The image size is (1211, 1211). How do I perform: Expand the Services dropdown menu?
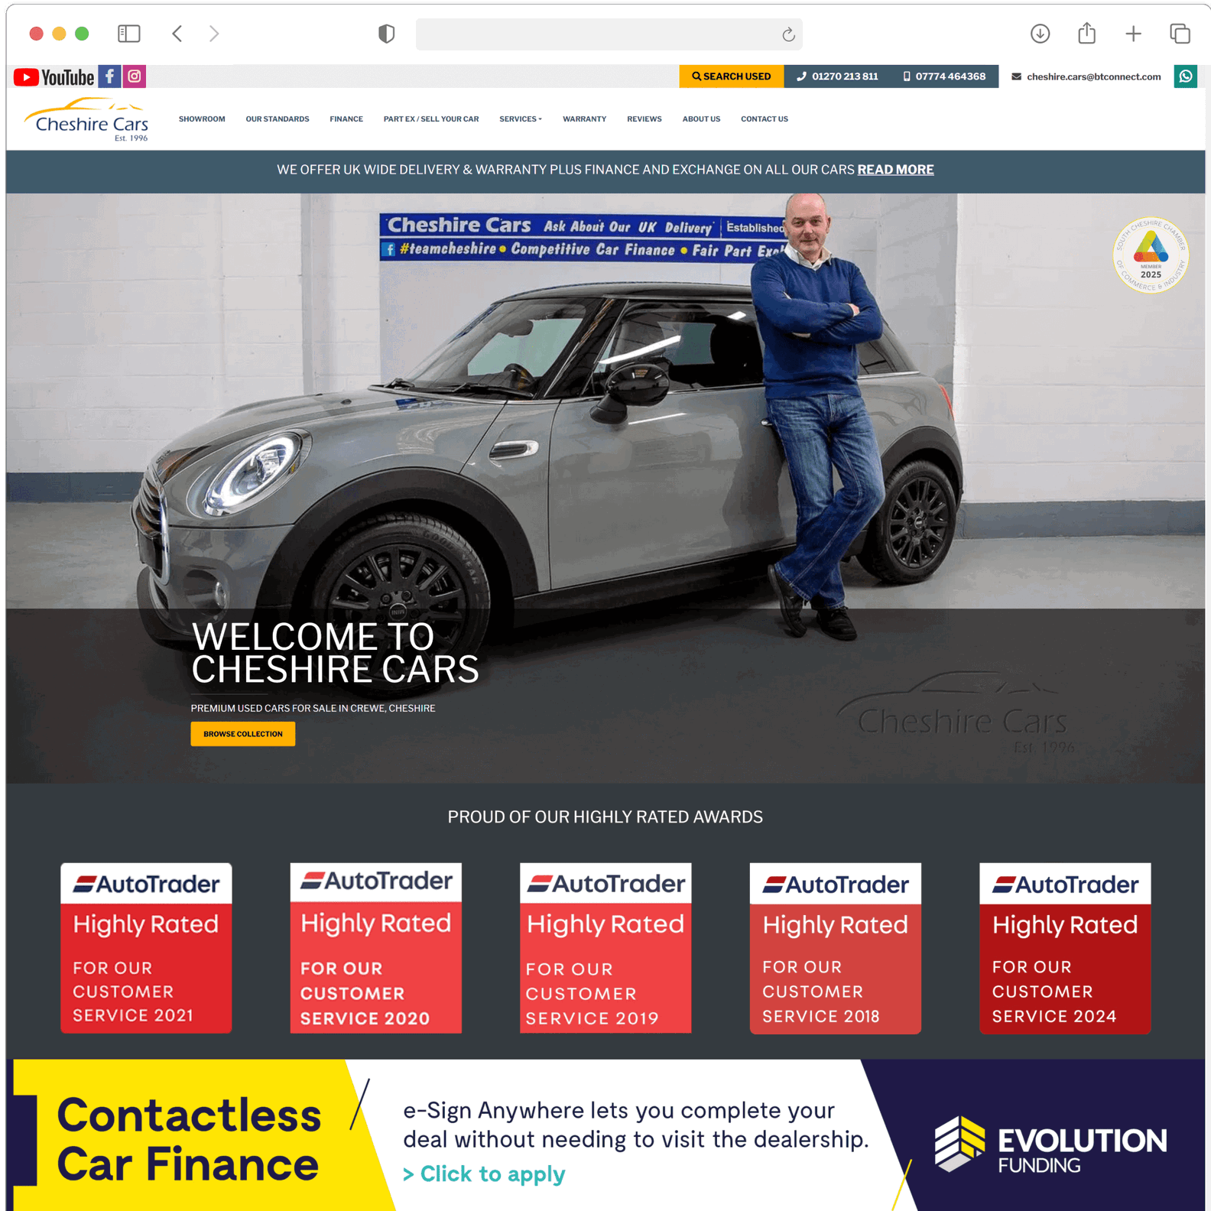[521, 119]
